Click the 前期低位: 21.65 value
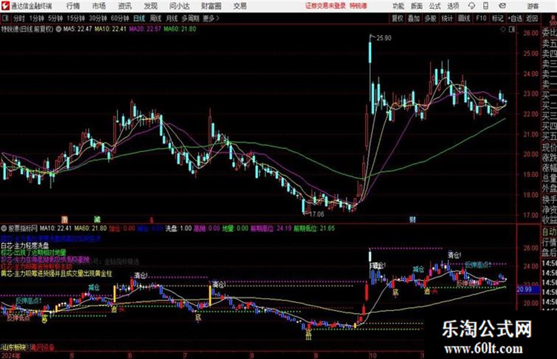557x359 pixels. click(314, 228)
